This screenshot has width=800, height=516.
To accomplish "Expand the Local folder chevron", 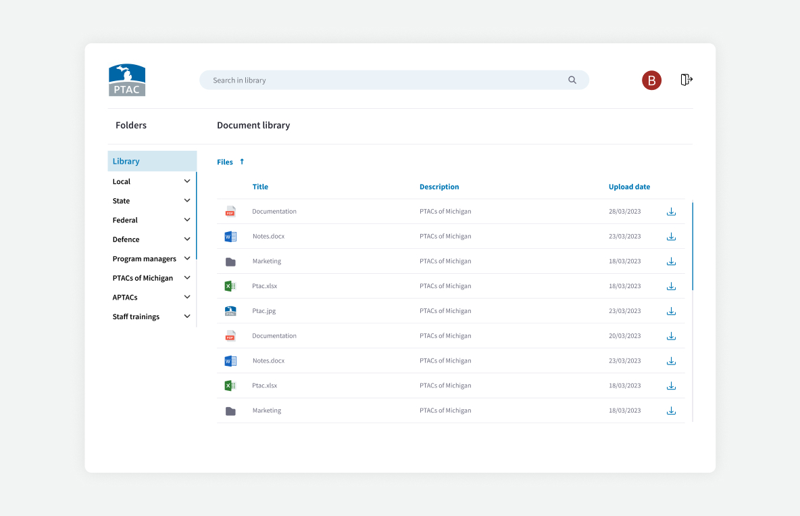I will [187, 181].
